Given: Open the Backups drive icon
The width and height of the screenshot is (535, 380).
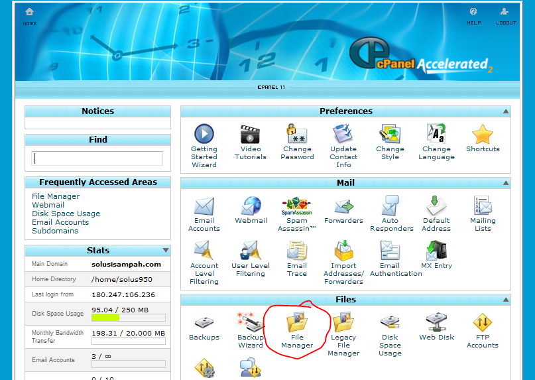Looking at the screenshot, I should pyautogui.click(x=204, y=322).
